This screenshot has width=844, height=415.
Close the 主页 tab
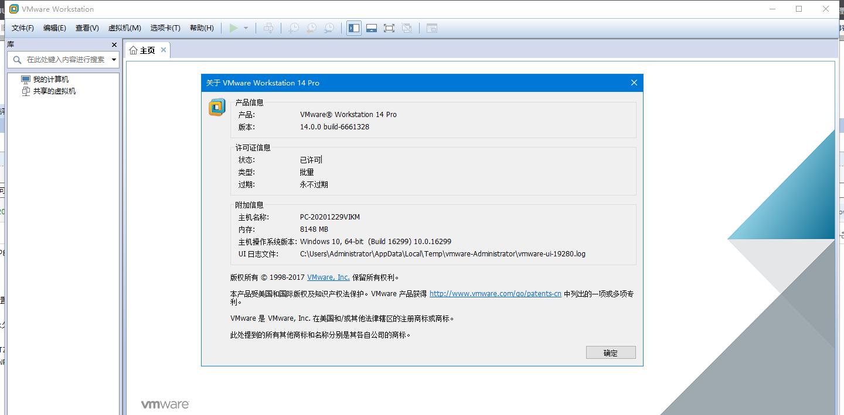pos(164,50)
